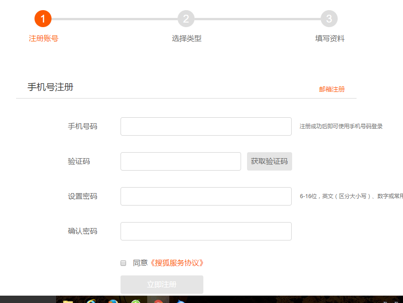Switch to Chrome in the taskbar
The width and height of the screenshot is (403, 303).
[158, 301]
